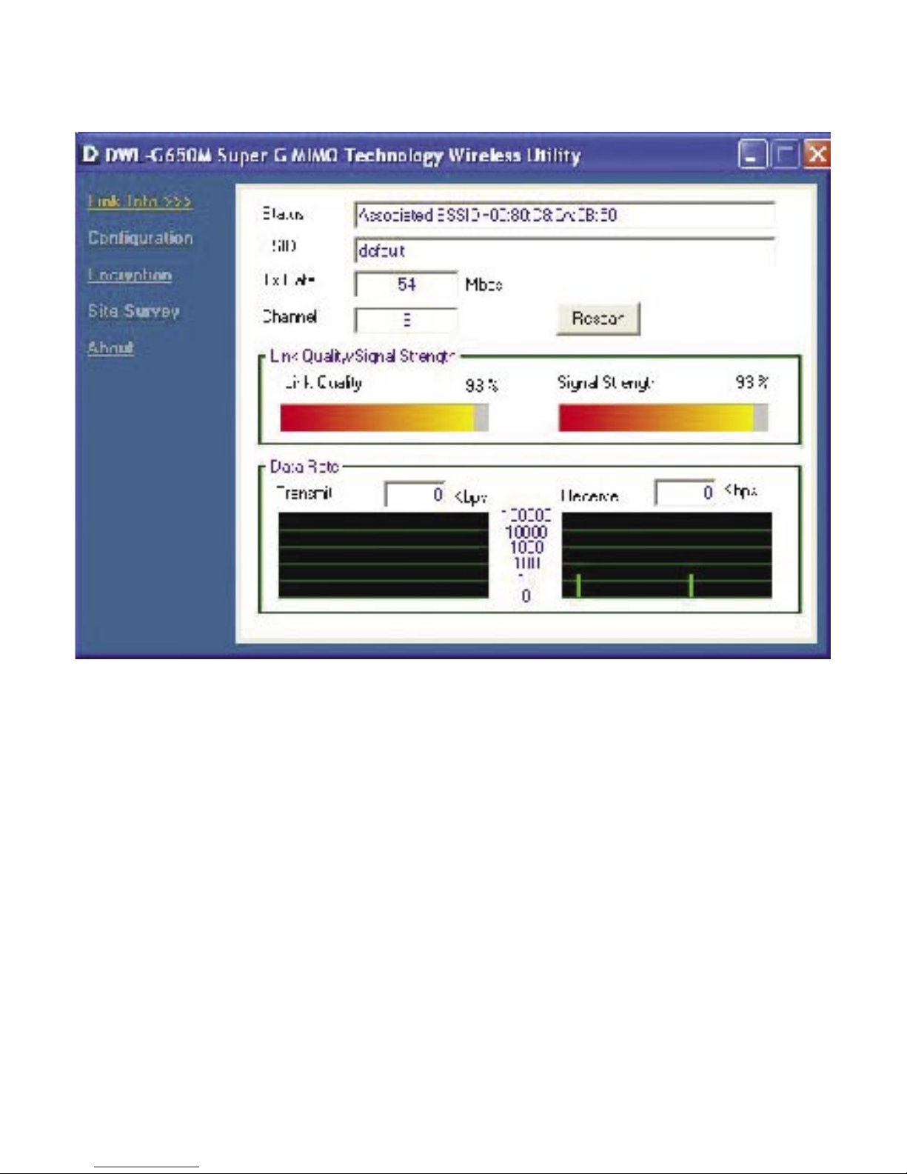Image resolution: width=907 pixels, height=1174 pixels.
Task: Click the Receive data rate graph
Action: (667, 556)
